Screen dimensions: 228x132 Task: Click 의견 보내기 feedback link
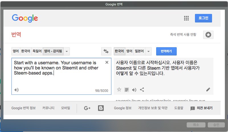[x=205, y=108]
